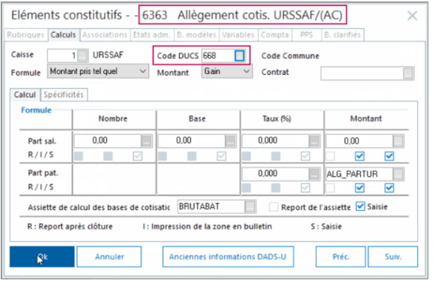Open the Montant dropdown showing Gain
The image size is (433, 284).
[227, 71]
